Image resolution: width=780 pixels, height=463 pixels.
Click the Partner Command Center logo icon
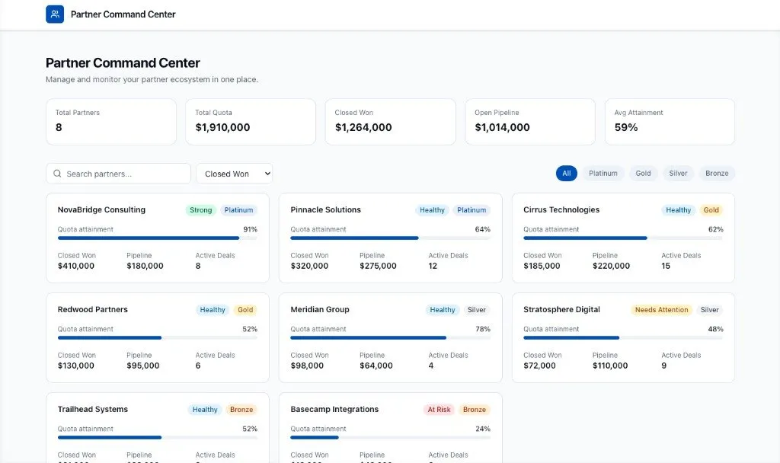coord(55,14)
